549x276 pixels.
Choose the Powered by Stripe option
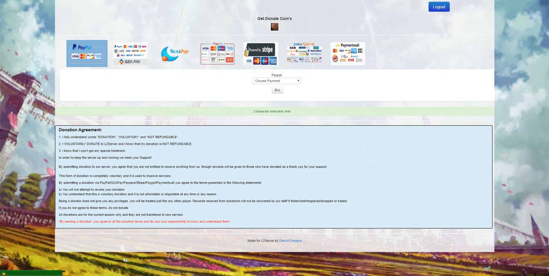[x=261, y=54]
